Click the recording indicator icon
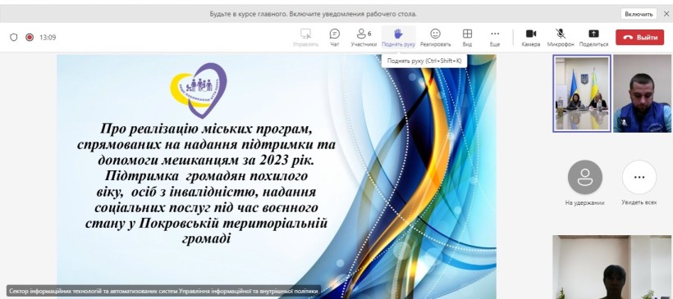 [x=30, y=37]
